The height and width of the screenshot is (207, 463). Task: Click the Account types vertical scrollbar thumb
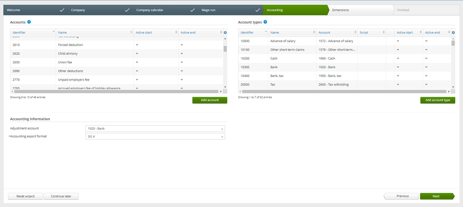click(x=453, y=43)
